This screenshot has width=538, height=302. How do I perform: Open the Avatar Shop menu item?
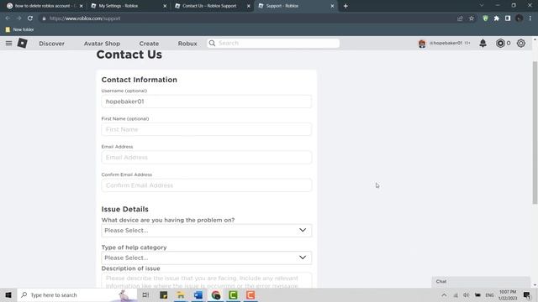[102, 44]
